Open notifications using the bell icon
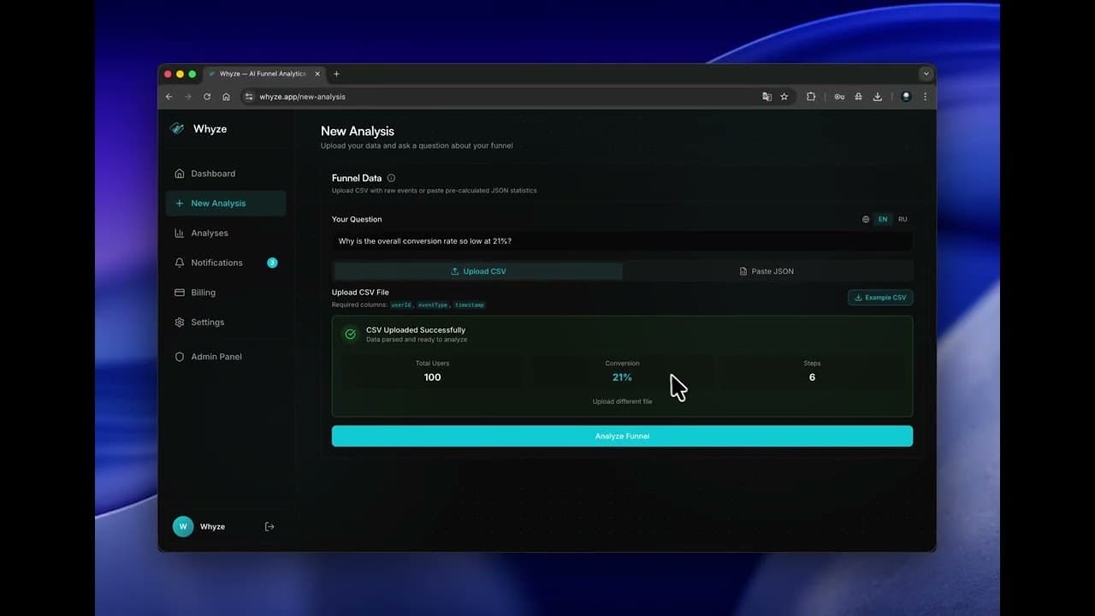Viewport: 1095px width, 616px height. click(x=180, y=263)
